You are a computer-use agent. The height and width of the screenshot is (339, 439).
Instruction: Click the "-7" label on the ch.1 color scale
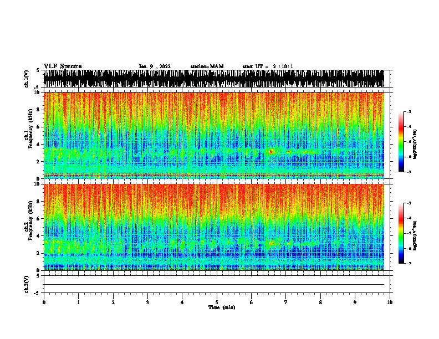pyautogui.click(x=409, y=172)
